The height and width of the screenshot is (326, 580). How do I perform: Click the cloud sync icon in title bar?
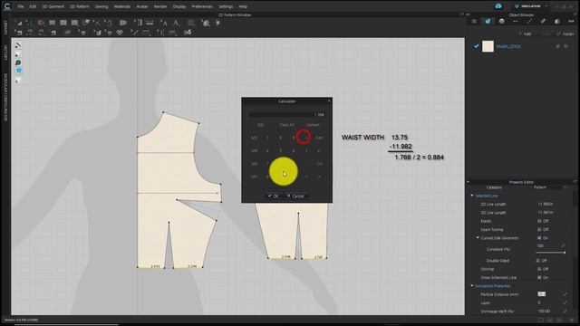point(498,6)
